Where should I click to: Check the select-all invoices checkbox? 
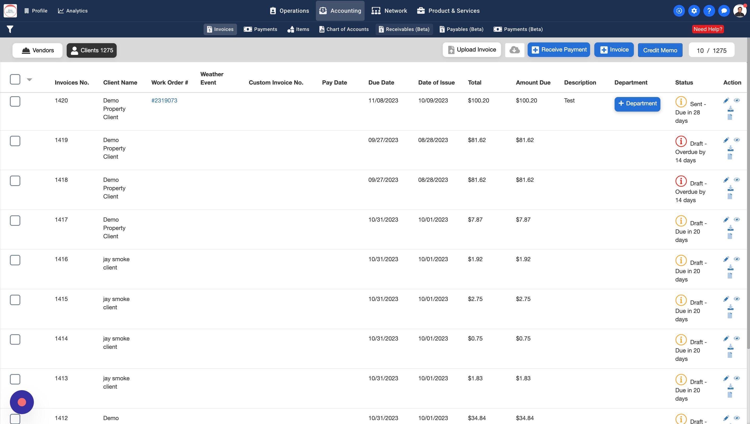point(15,79)
